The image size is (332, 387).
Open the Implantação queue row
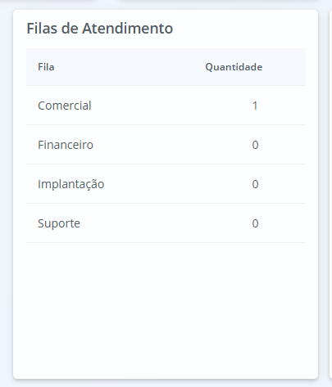click(x=166, y=184)
